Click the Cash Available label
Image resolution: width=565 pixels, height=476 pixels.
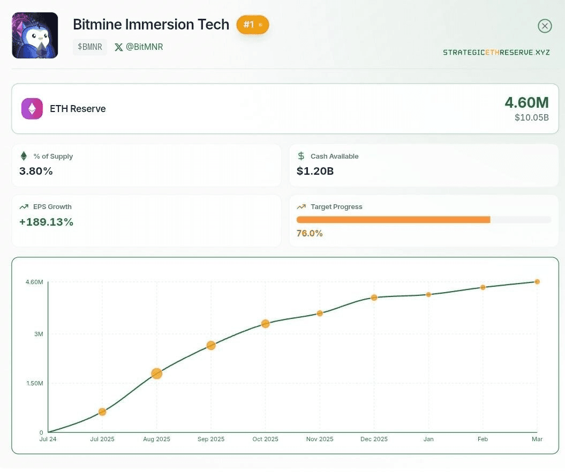334,156
